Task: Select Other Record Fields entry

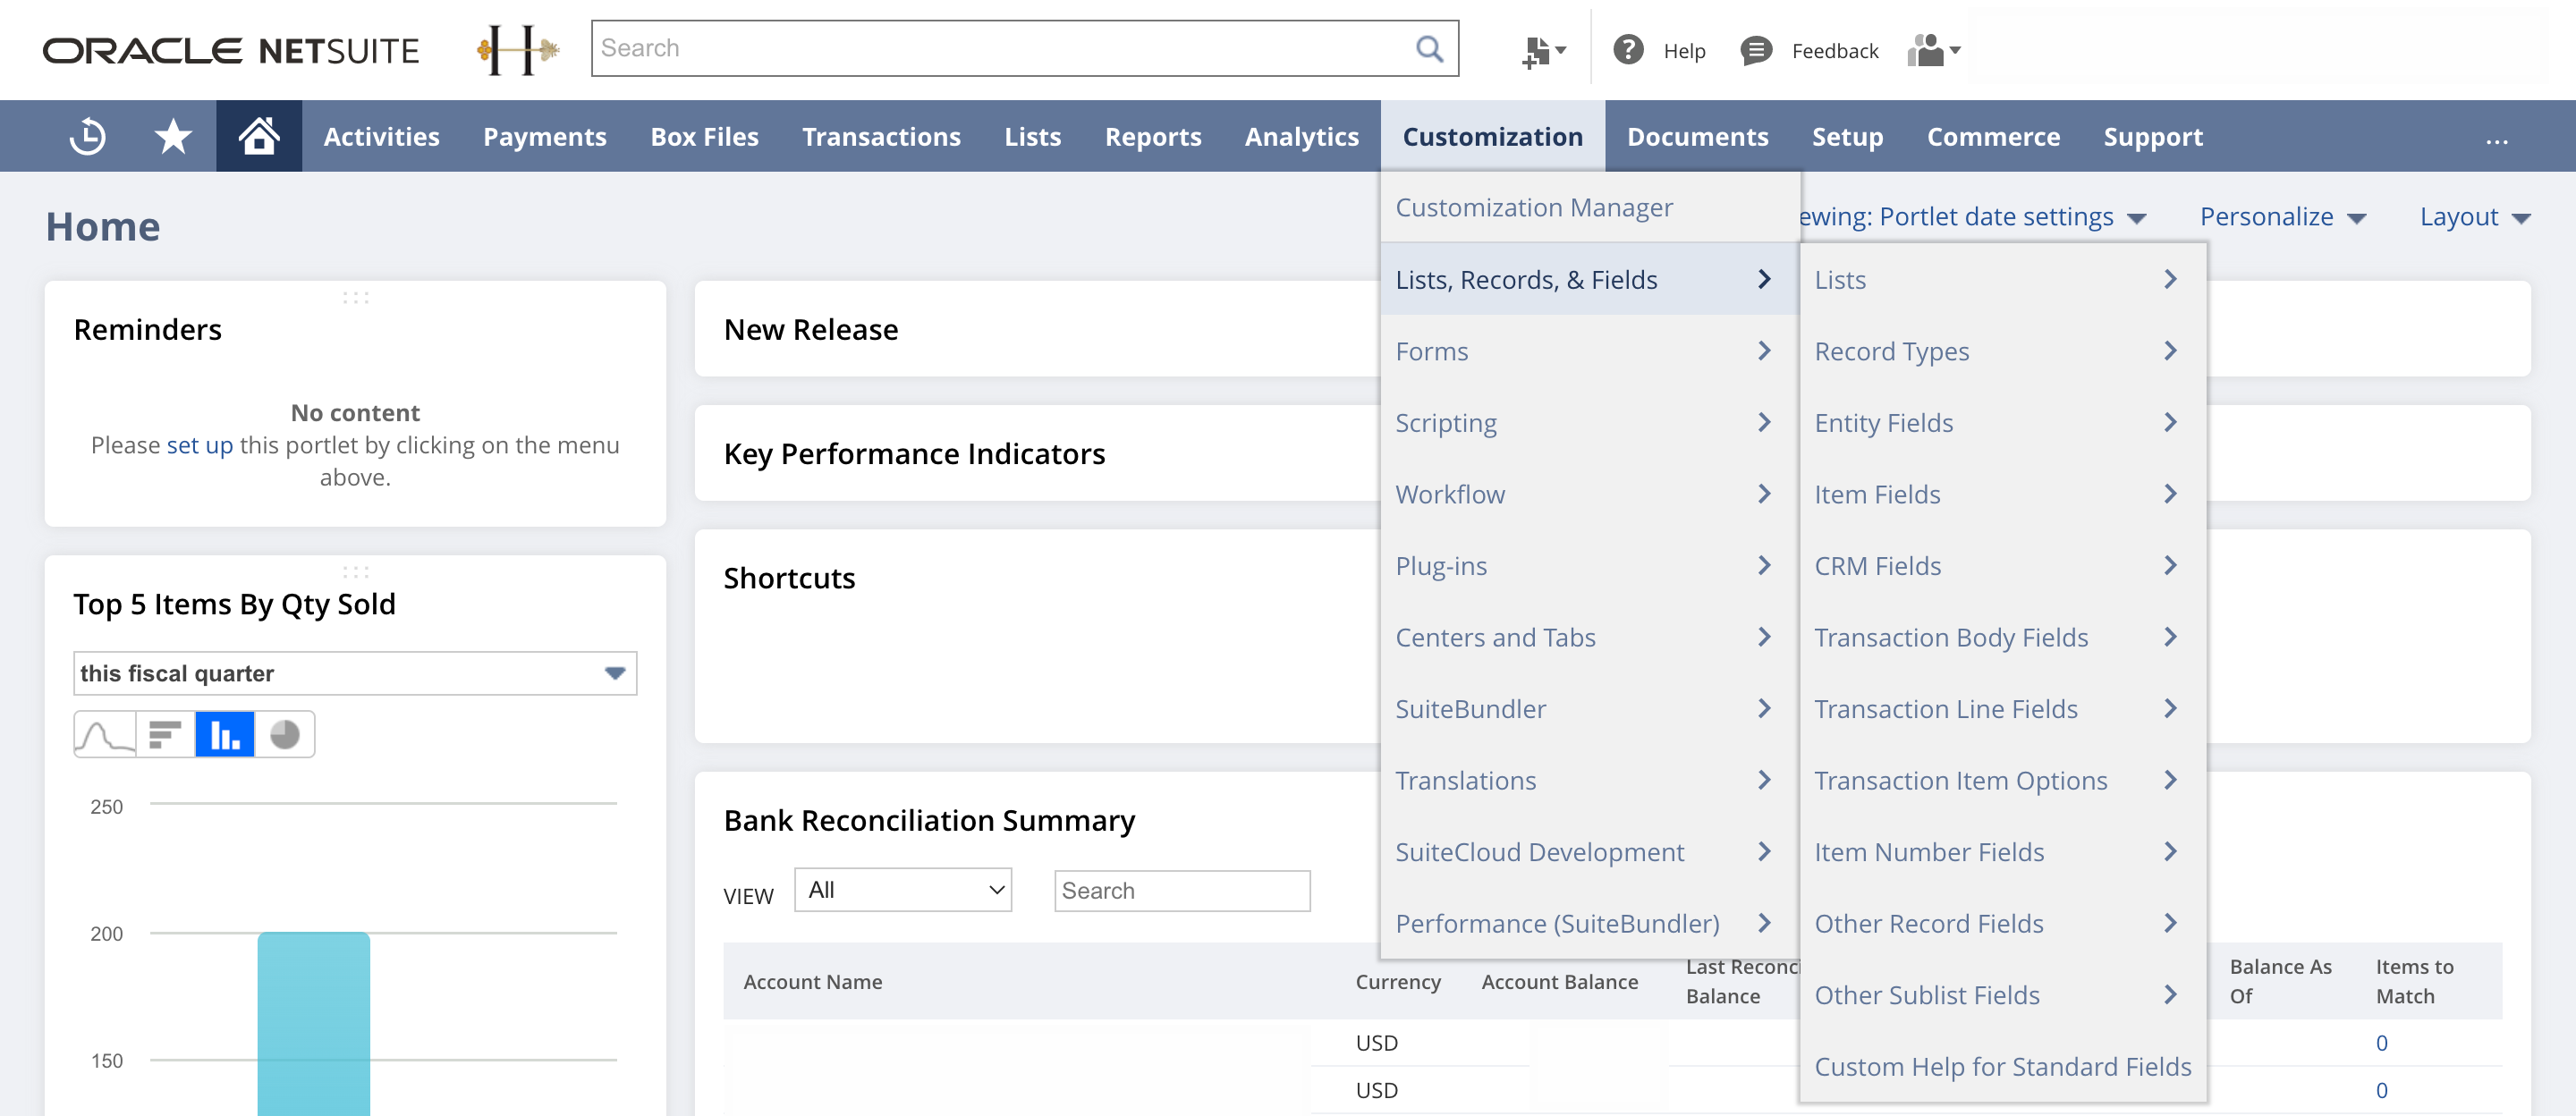Action: pyautogui.click(x=2003, y=923)
